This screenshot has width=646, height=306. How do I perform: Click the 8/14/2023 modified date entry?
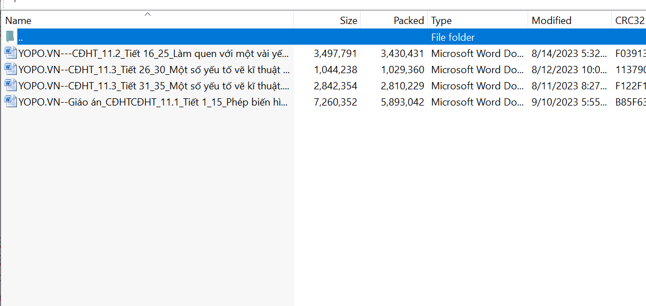(567, 54)
